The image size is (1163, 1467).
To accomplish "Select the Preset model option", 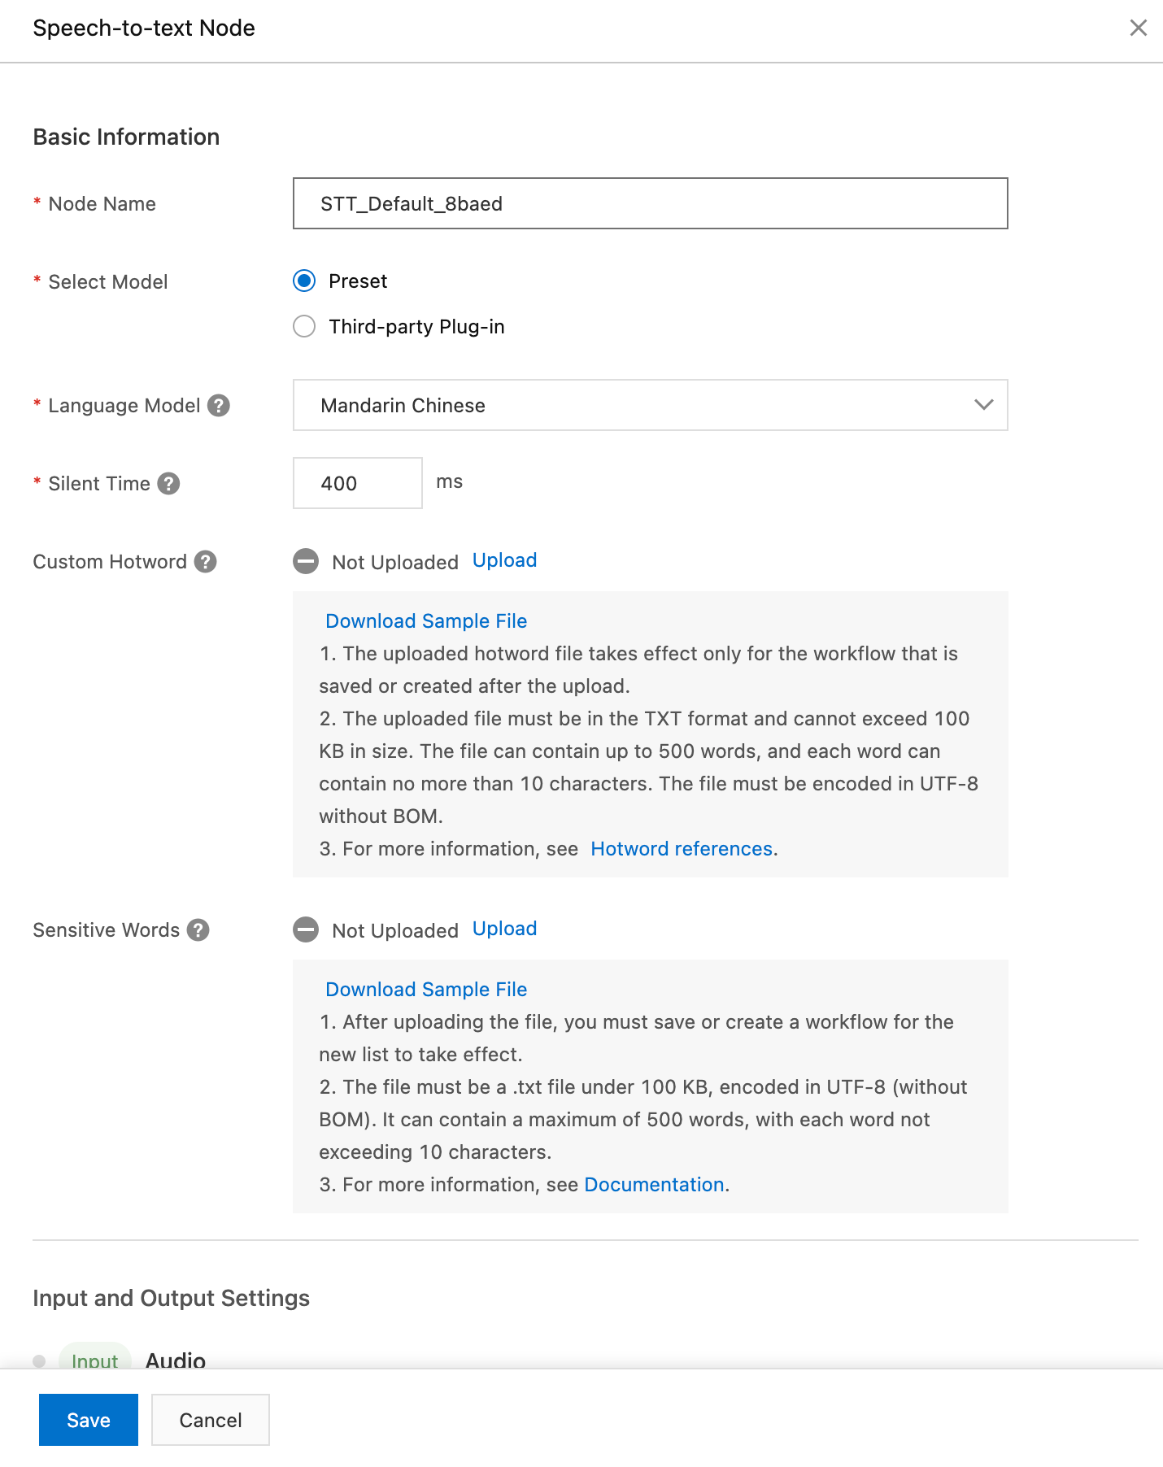I will tap(305, 281).
